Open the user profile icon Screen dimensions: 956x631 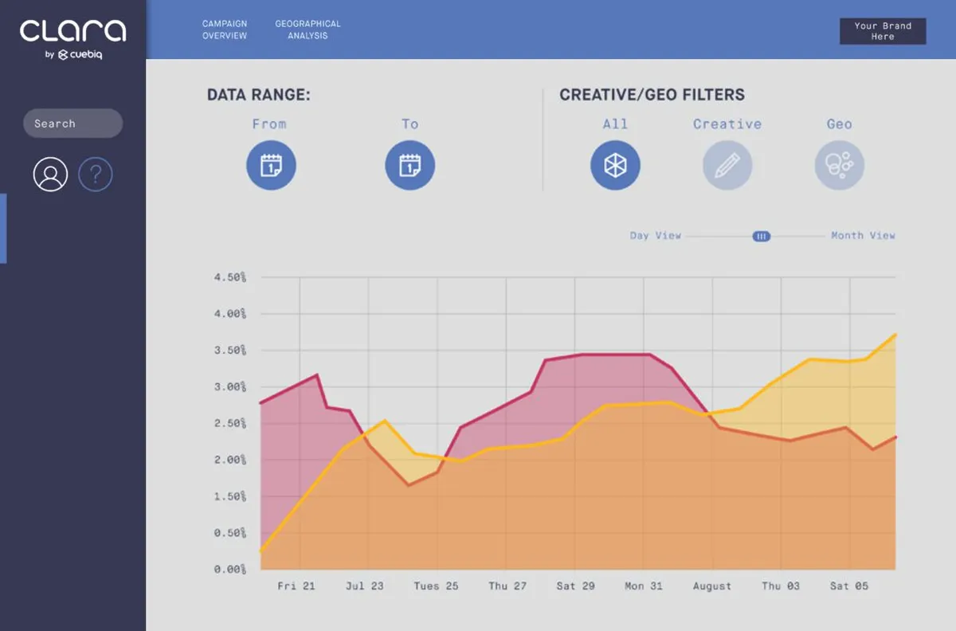coord(50,174)
